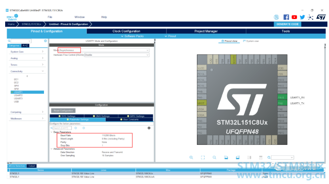Click the ST community network icon
The height and width of the screenshot is (184, 329).
pos(310,17)
